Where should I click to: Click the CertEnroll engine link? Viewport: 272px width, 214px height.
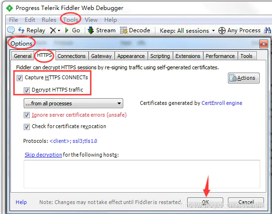(x=222, y=103)
